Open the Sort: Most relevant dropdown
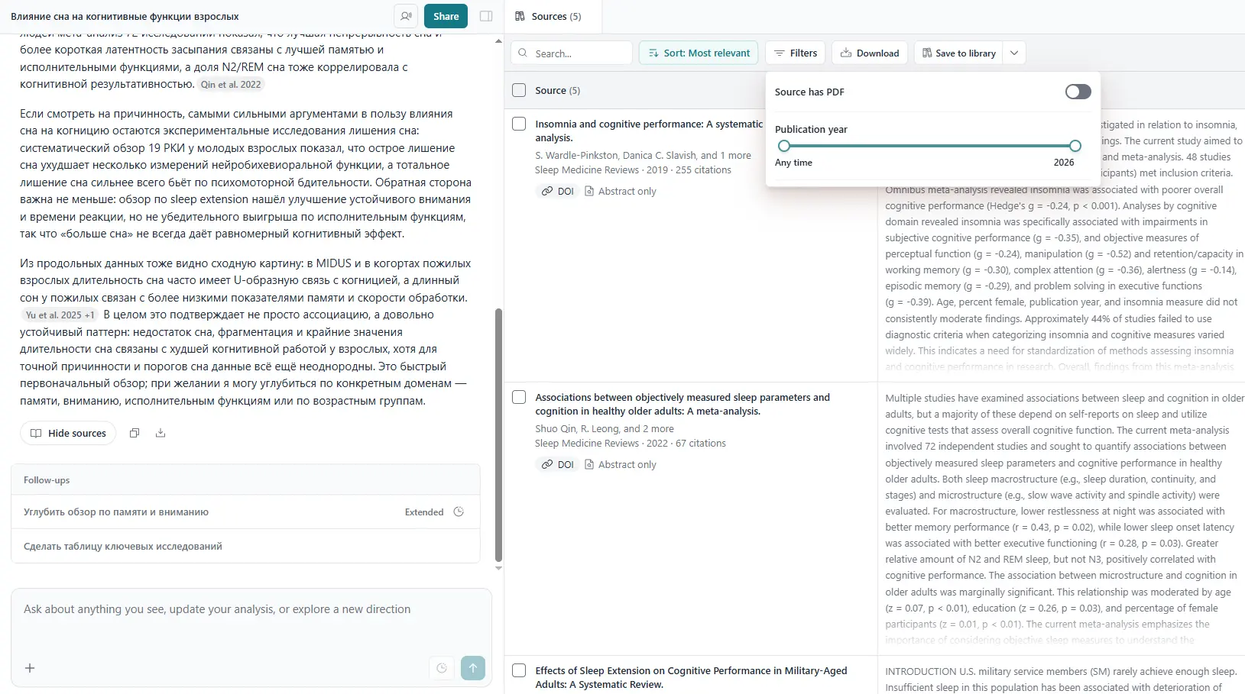This screenshot has width=1245, height=694. point(699,53)
